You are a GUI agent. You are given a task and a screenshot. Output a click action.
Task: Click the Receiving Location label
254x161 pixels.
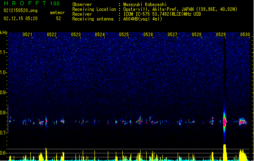pos(94,9)
